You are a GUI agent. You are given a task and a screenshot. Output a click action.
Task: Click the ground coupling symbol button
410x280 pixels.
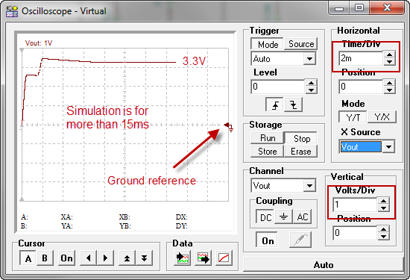point(283,217)
